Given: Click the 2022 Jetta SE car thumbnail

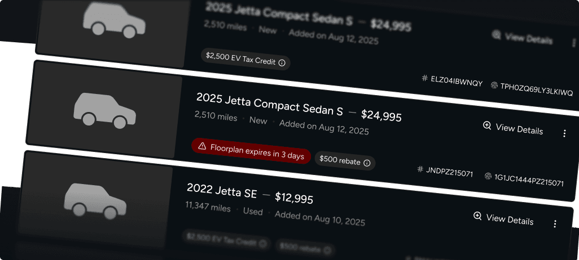Looking at the screenshot, I should pyautogui.click(x=96, y=199).
